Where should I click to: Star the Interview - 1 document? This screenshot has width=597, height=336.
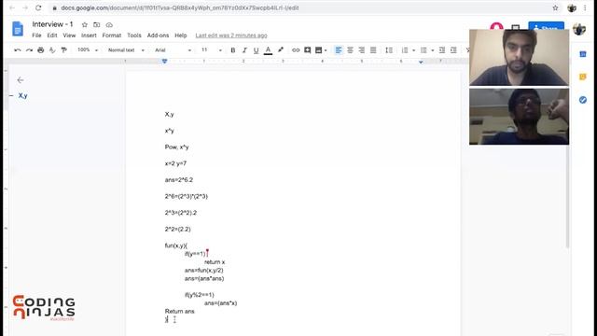pos(85,25)
